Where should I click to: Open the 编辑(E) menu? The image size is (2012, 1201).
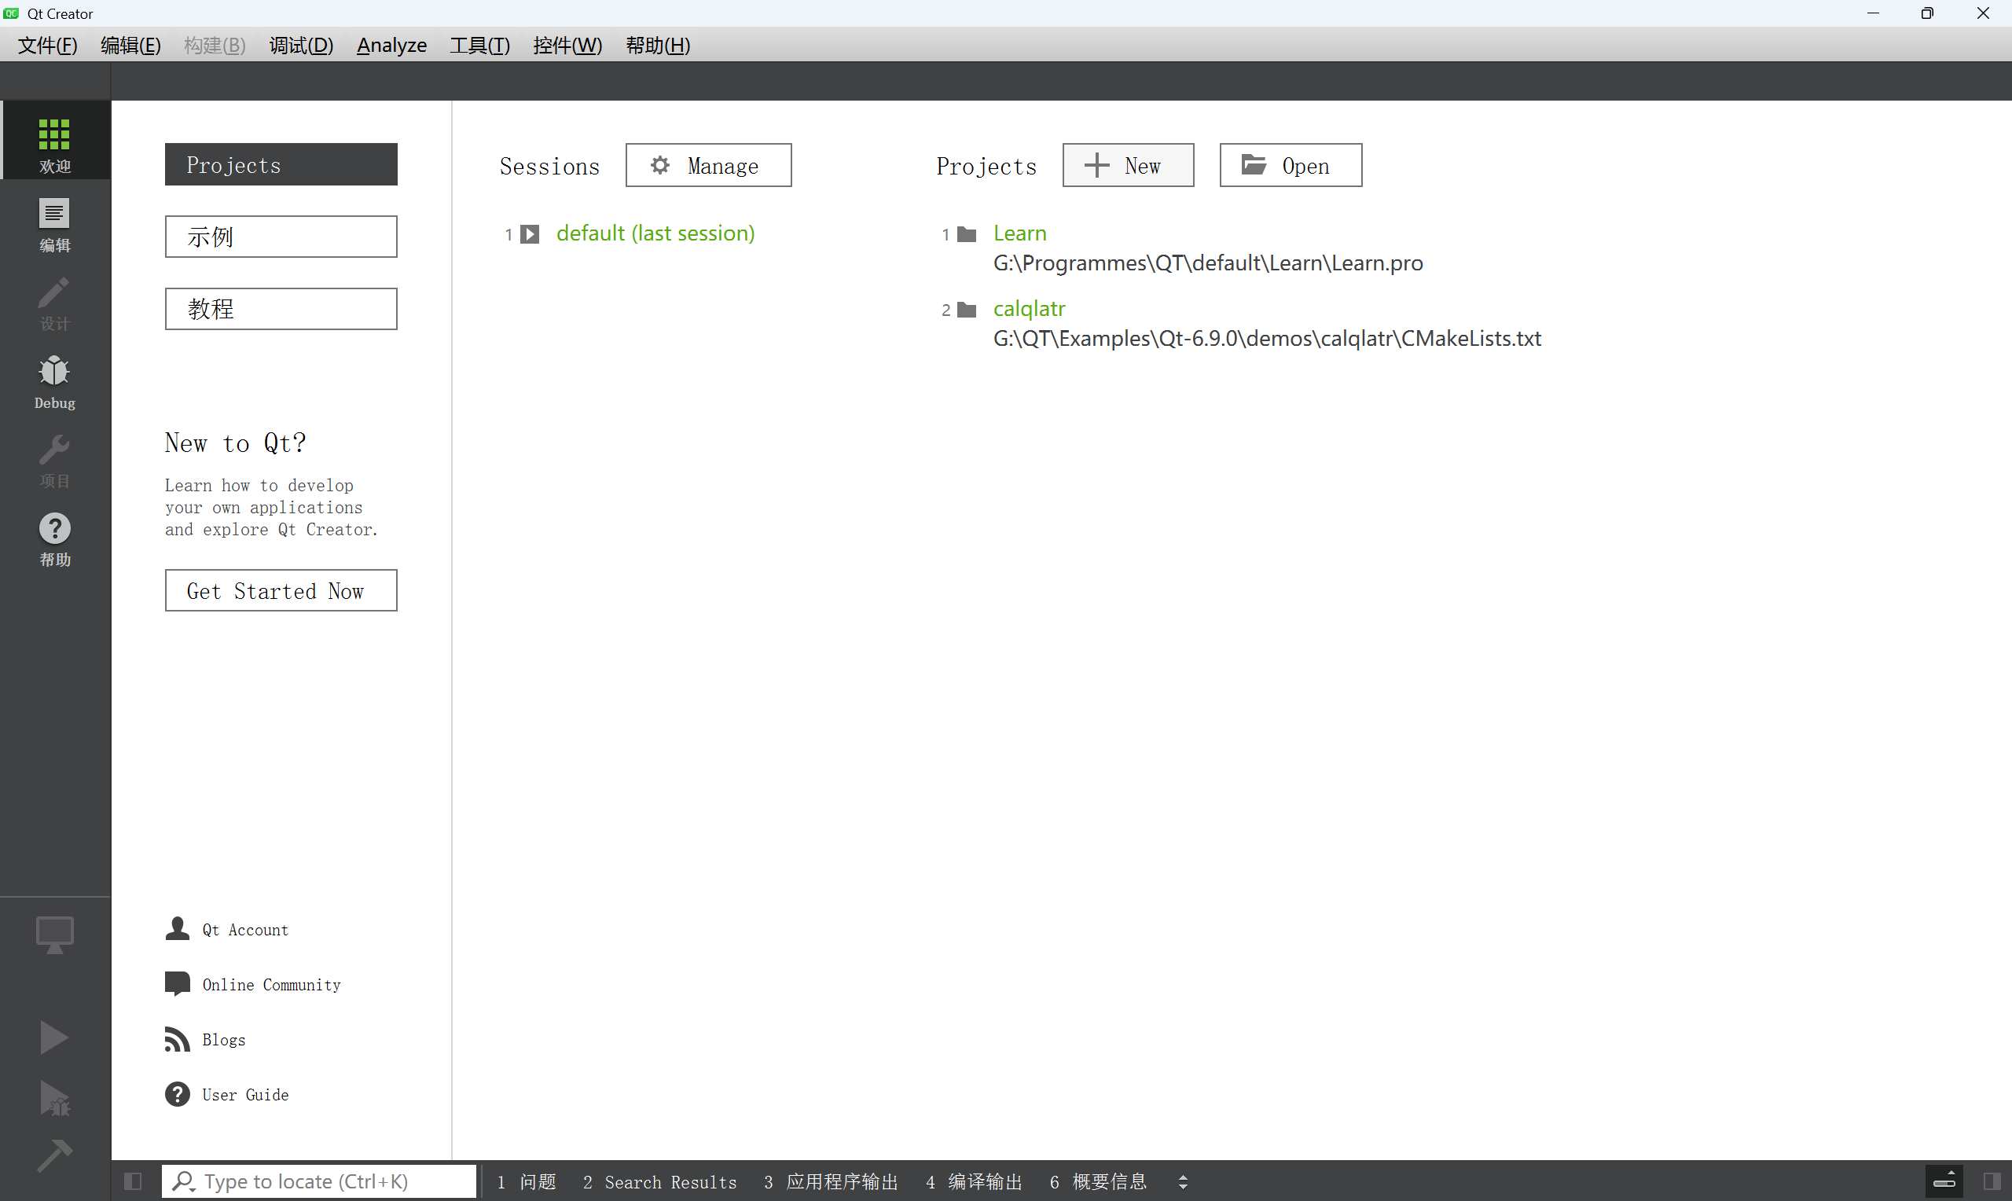pyautogui.click(x=130, y=46)
